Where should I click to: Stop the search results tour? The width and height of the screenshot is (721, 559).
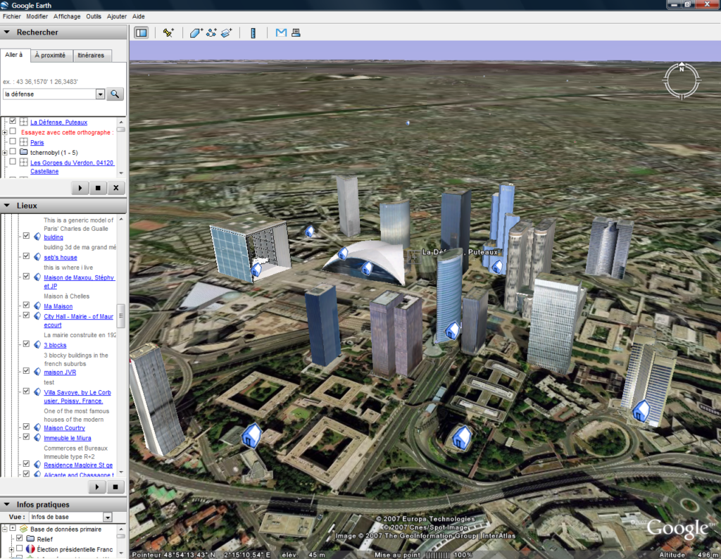pos(98,187)
